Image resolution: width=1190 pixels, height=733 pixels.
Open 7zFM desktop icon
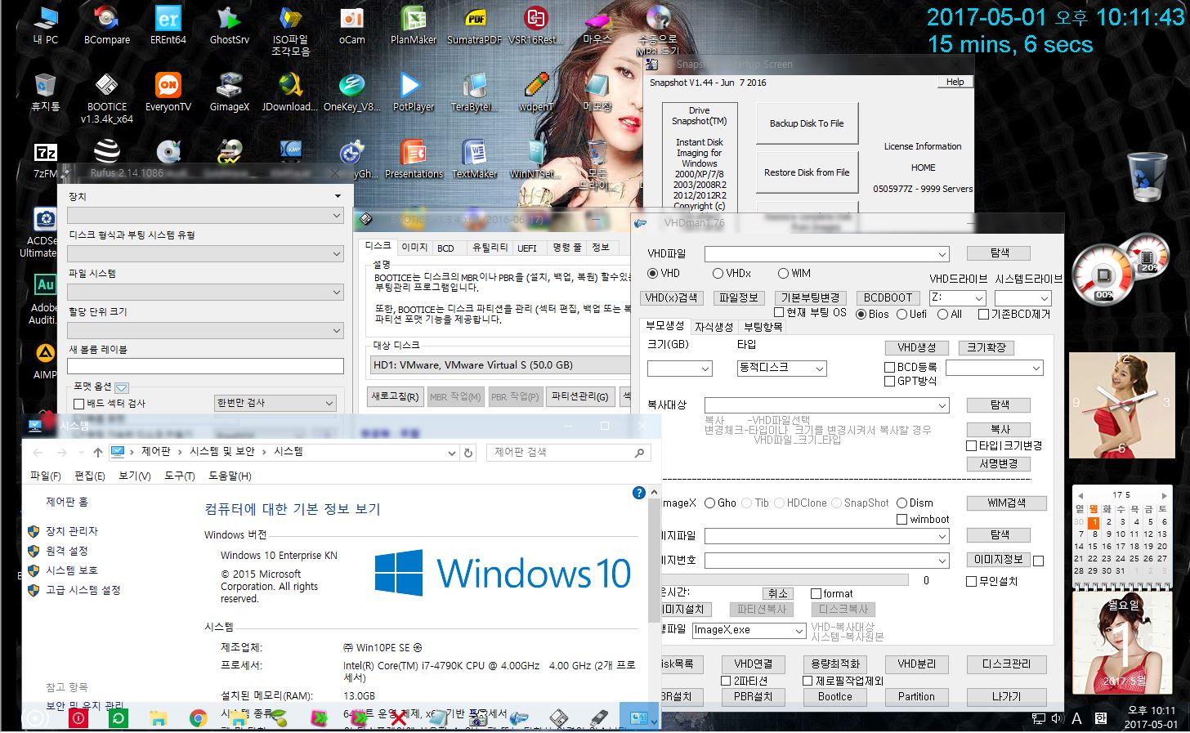tap(45, 159)
